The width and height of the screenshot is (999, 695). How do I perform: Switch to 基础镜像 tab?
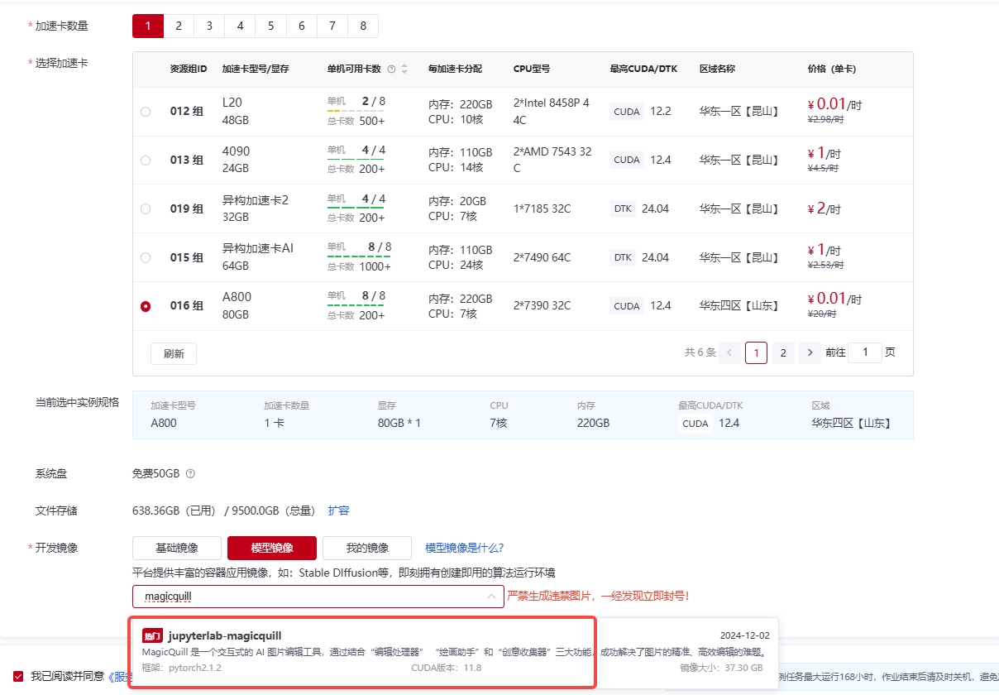click(x=177, y=548)
